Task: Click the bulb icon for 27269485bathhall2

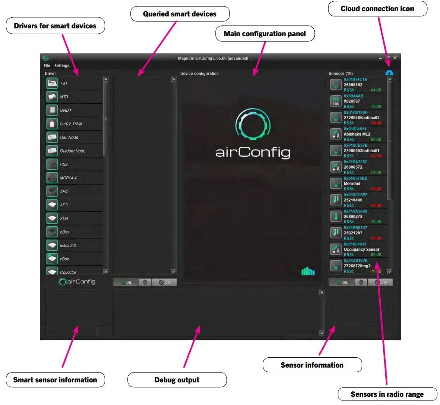Action: pyautogui.click(x=336, y=117)
